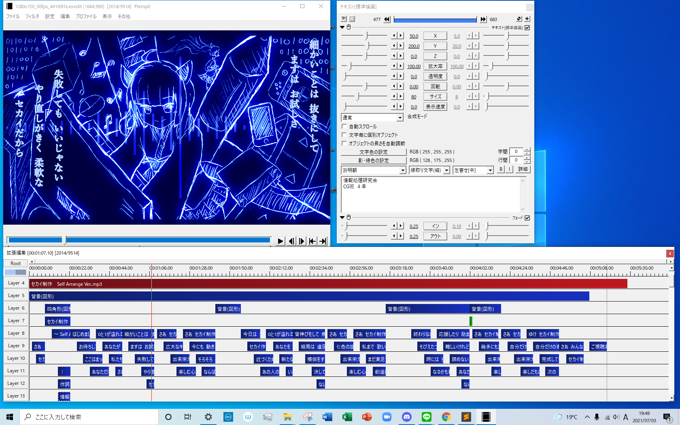
Task: Open Task View on the taskbar
Action: [x=188, y=417]
